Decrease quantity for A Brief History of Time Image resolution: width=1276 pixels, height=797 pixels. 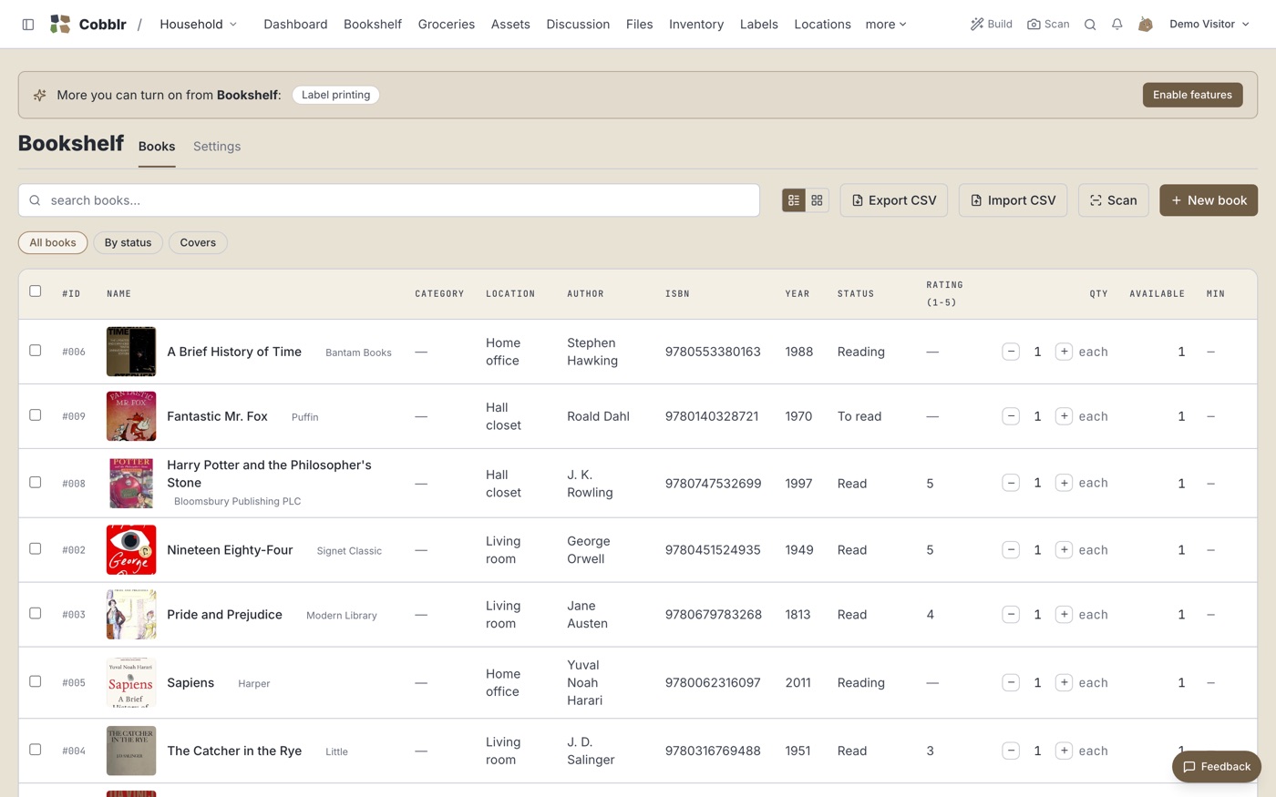pos(1011,352)
